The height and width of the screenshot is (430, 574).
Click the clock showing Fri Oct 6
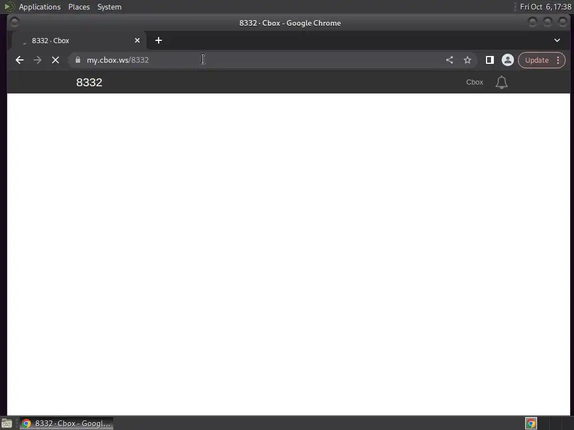[545, 7]
